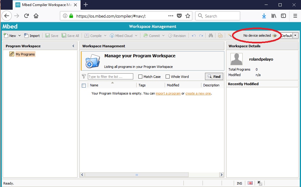Open the New button dropdown arrow
This screenshot has width=301, height=187.
[19, 35]
